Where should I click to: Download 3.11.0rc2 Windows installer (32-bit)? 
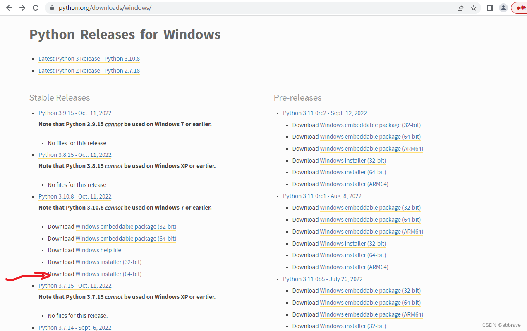tap(353, 161)
